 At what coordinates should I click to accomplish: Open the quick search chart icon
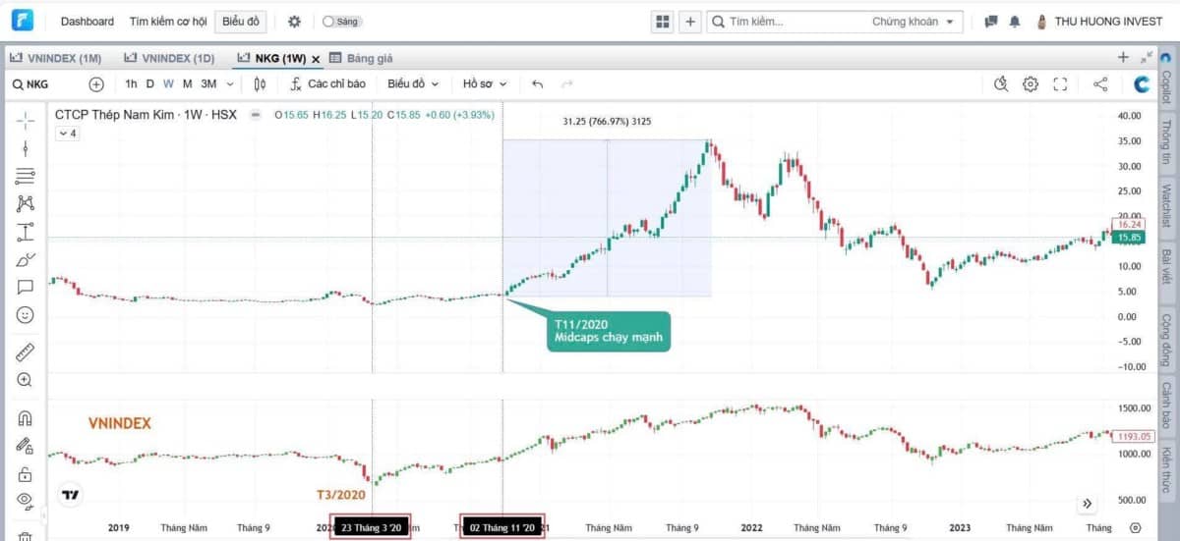coord(1001,84)
